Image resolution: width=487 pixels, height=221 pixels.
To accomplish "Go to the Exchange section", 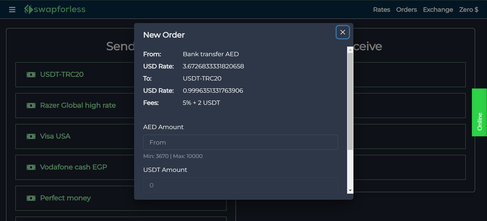I will (438, 9).
